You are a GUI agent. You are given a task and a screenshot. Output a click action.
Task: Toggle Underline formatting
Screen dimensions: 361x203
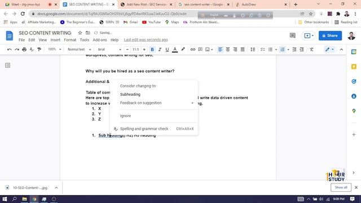coord(167,50)
